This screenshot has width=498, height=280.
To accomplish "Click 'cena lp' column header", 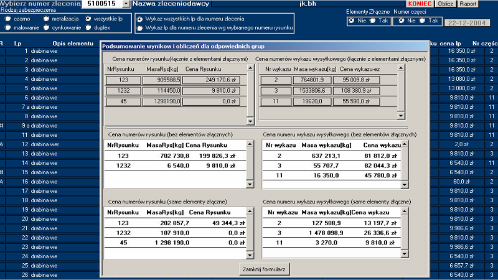I will click(450, 44).
